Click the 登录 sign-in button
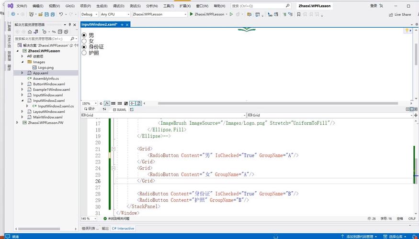419x239 pixels. 374,6
